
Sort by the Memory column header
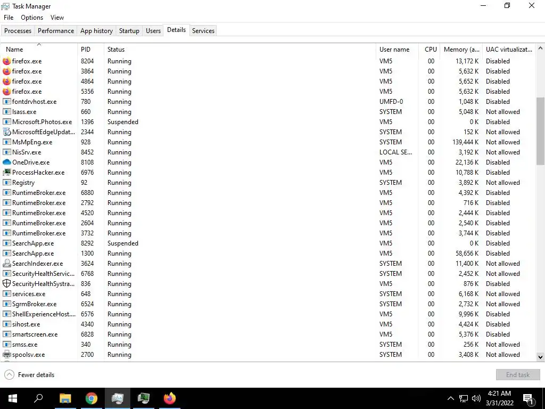coord(461,50)
